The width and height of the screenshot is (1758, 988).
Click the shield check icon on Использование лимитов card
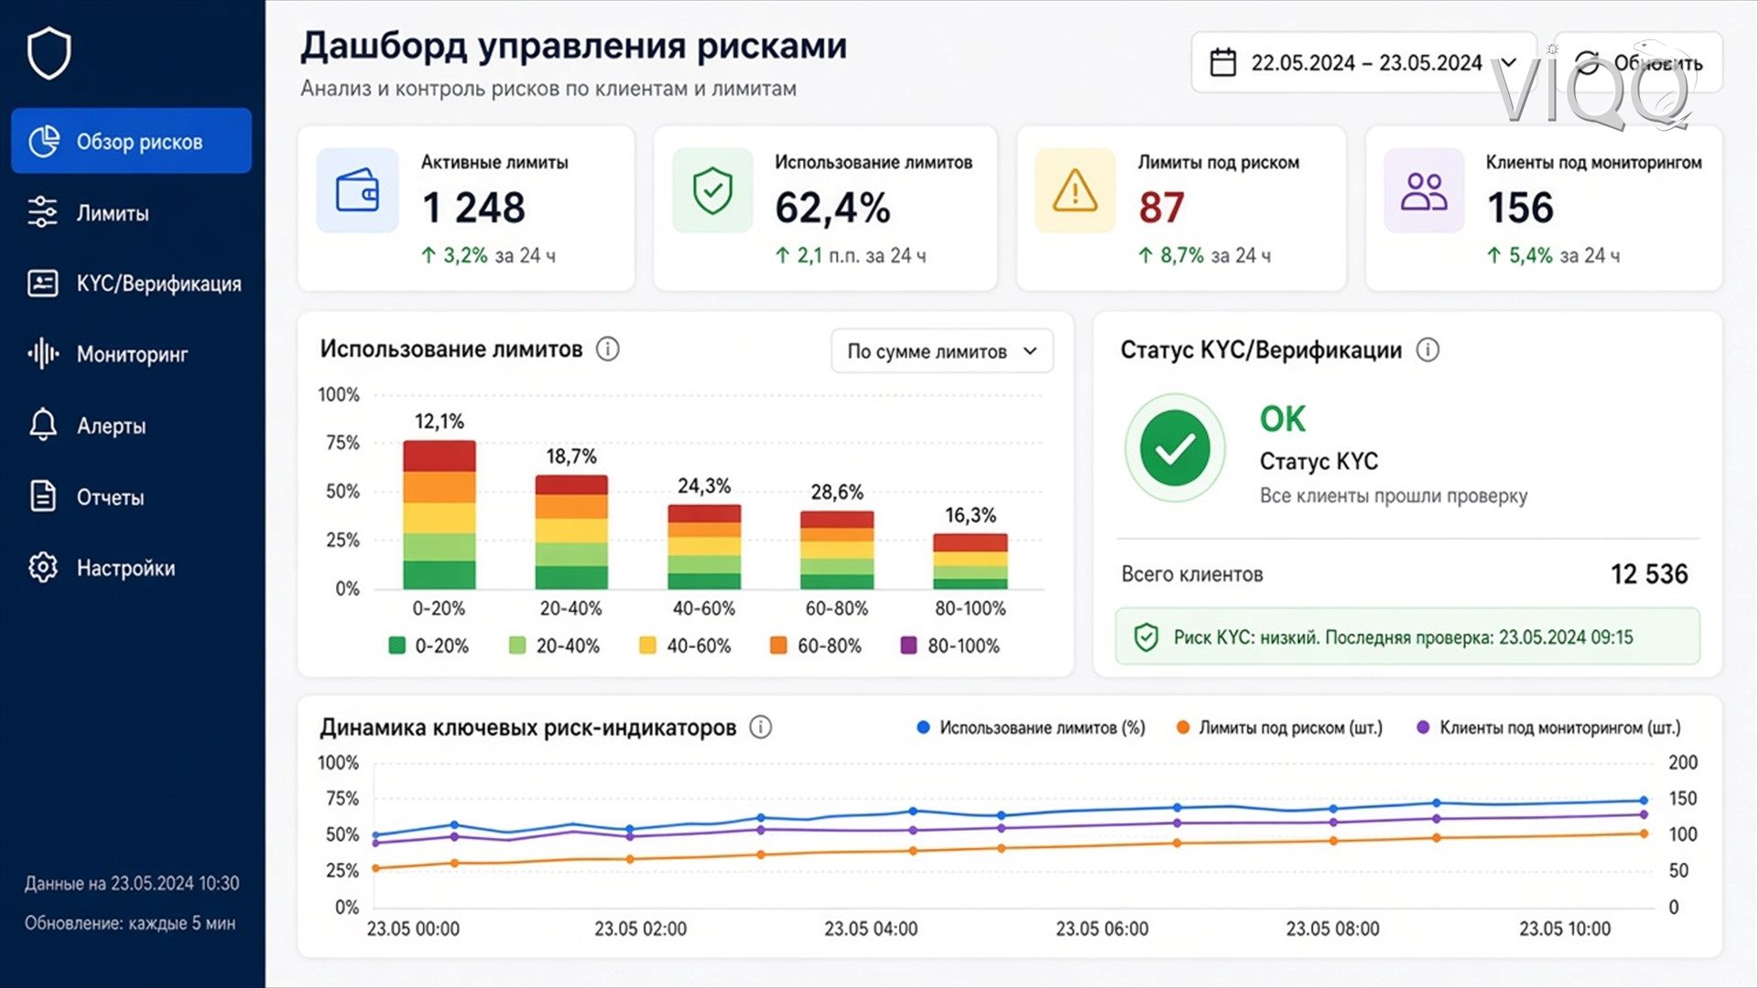point(712,190)
